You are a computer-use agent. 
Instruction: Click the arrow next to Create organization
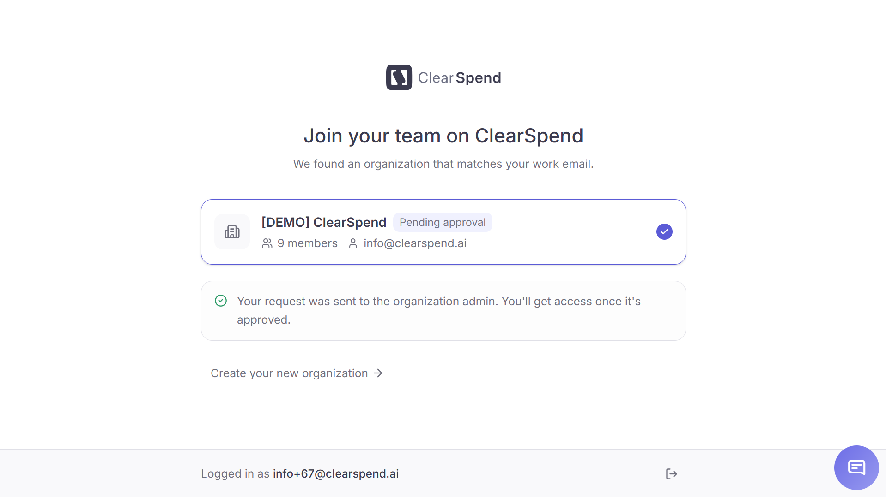coord(378,373)
